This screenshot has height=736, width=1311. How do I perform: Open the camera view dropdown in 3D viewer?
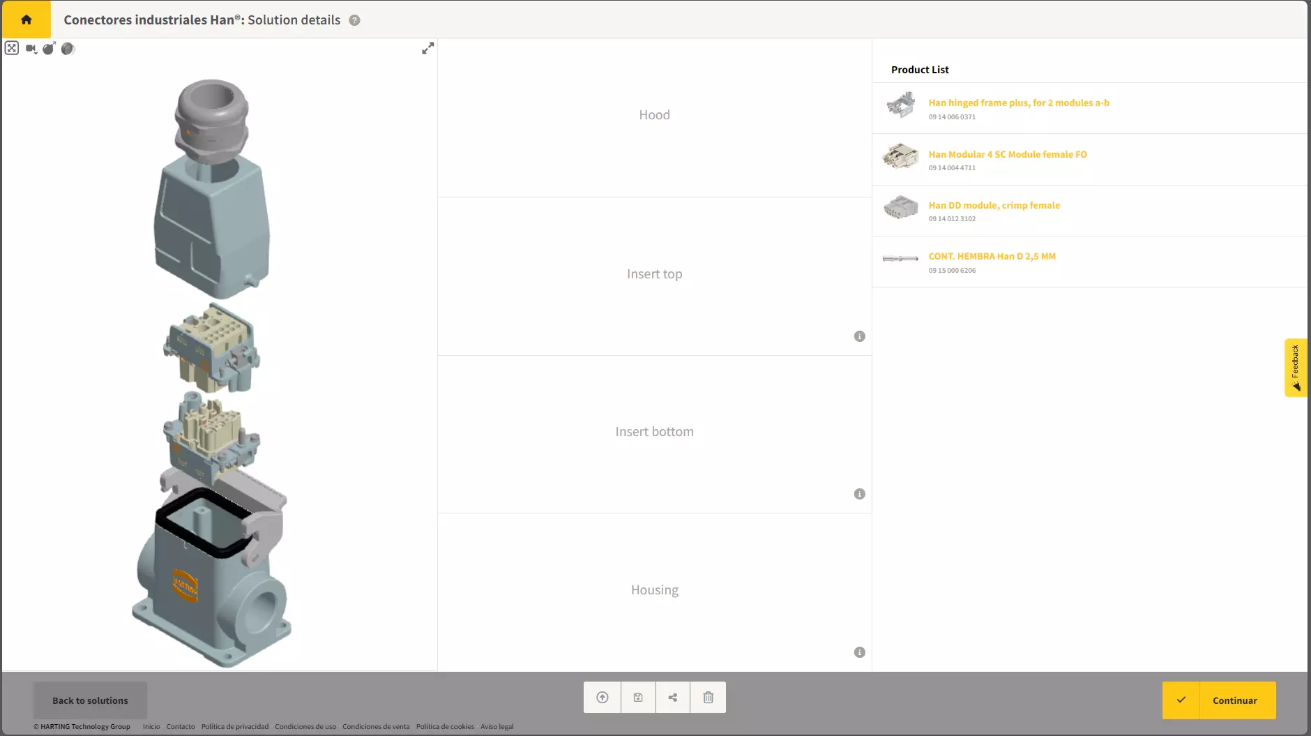(31, 49)
